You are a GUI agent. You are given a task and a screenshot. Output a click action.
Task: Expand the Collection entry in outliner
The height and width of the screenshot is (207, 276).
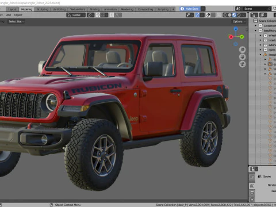(x=255, y=25)
